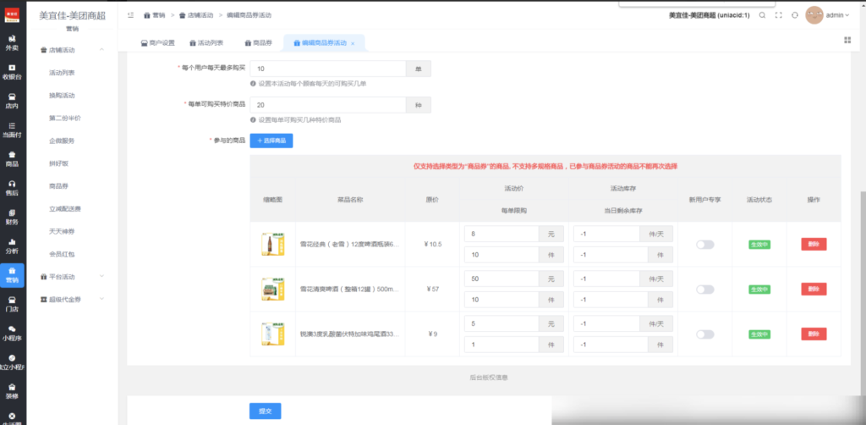Image resolution: width=866 pixels, height=425 pixels.
Task: Delete the 锐澳 product row
Action: click(x=814, y=334)
